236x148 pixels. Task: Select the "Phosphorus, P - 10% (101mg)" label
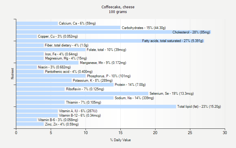[x=109, y=76]
